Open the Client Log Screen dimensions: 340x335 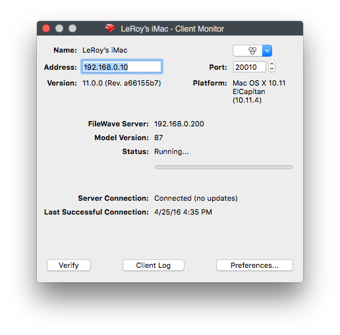coord(154,265)
